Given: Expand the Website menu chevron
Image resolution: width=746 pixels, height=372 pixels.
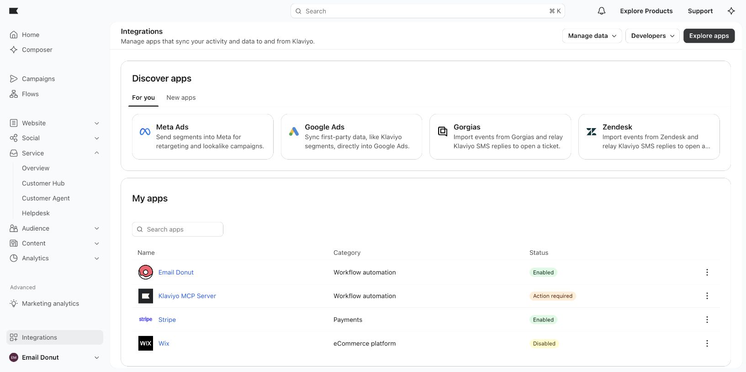Looking at the screenshot, I should point(97,123).
